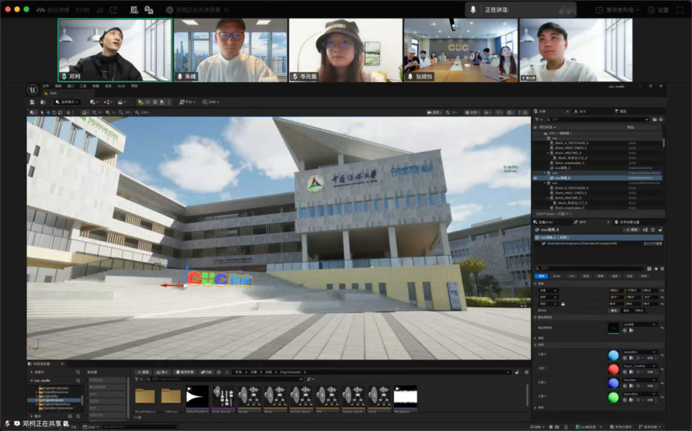Image resolution: width=692 pixels, height=431 pixels.
Task: Click 添加 Add button in Content Browser
Action: 143,372
